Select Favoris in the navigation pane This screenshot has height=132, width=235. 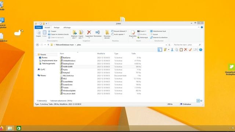pos(43,55)
